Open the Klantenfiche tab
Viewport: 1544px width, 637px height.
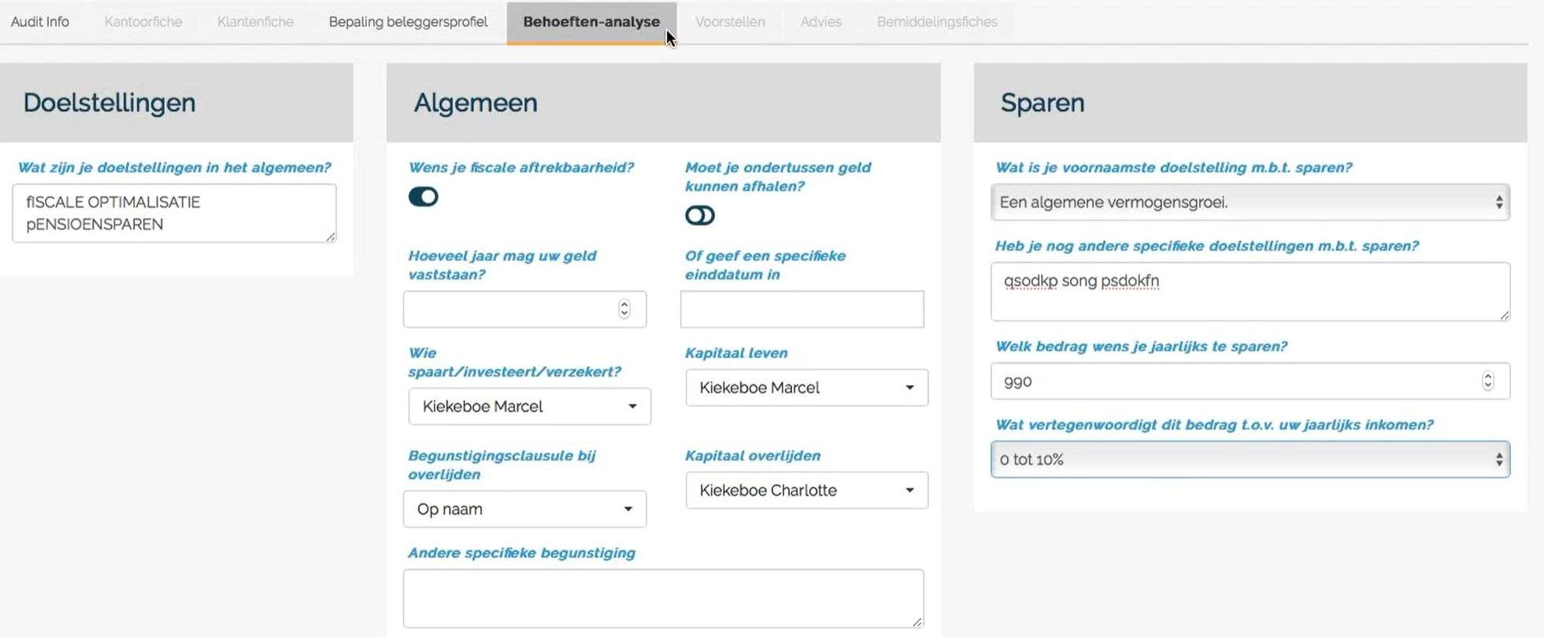255,22
